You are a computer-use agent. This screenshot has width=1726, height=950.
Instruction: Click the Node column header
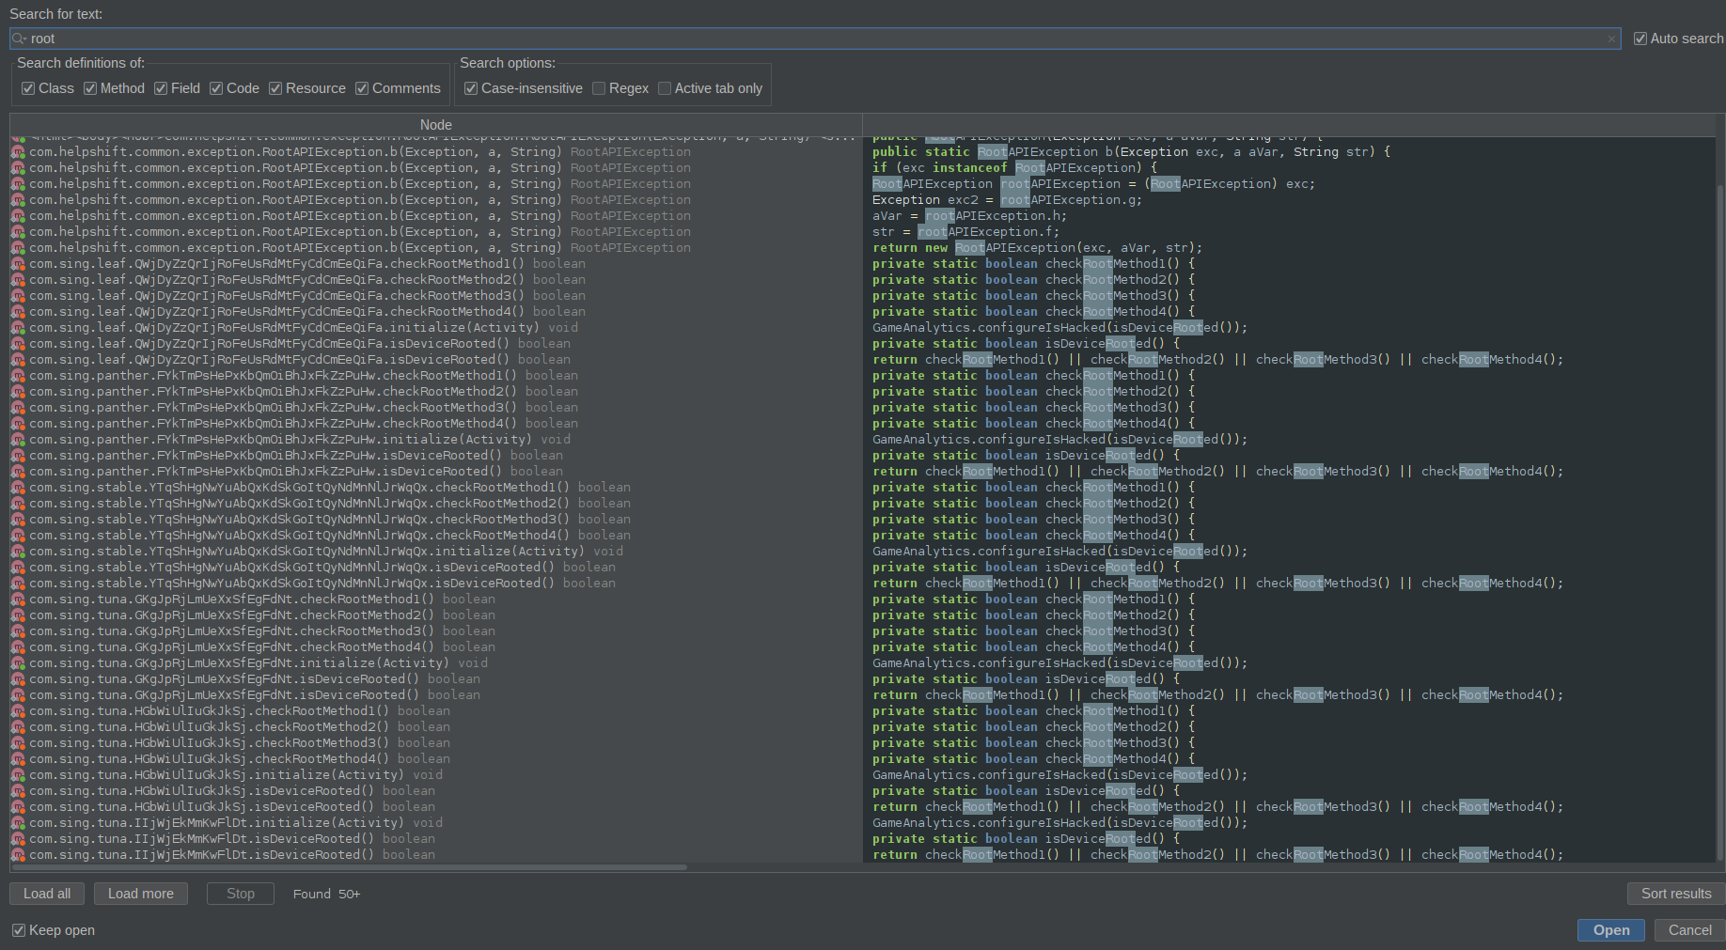tap(436, 125)
